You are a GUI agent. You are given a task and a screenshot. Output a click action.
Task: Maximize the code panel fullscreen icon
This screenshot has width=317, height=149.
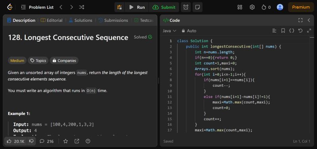point(300,20)
